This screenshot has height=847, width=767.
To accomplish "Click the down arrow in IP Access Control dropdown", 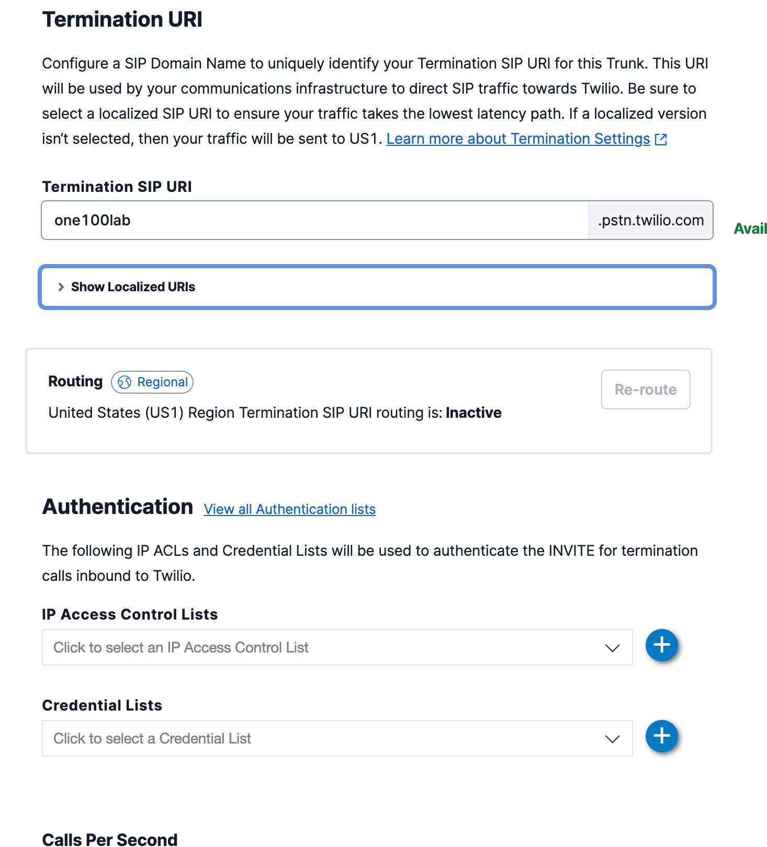I will tap(612, 648).
